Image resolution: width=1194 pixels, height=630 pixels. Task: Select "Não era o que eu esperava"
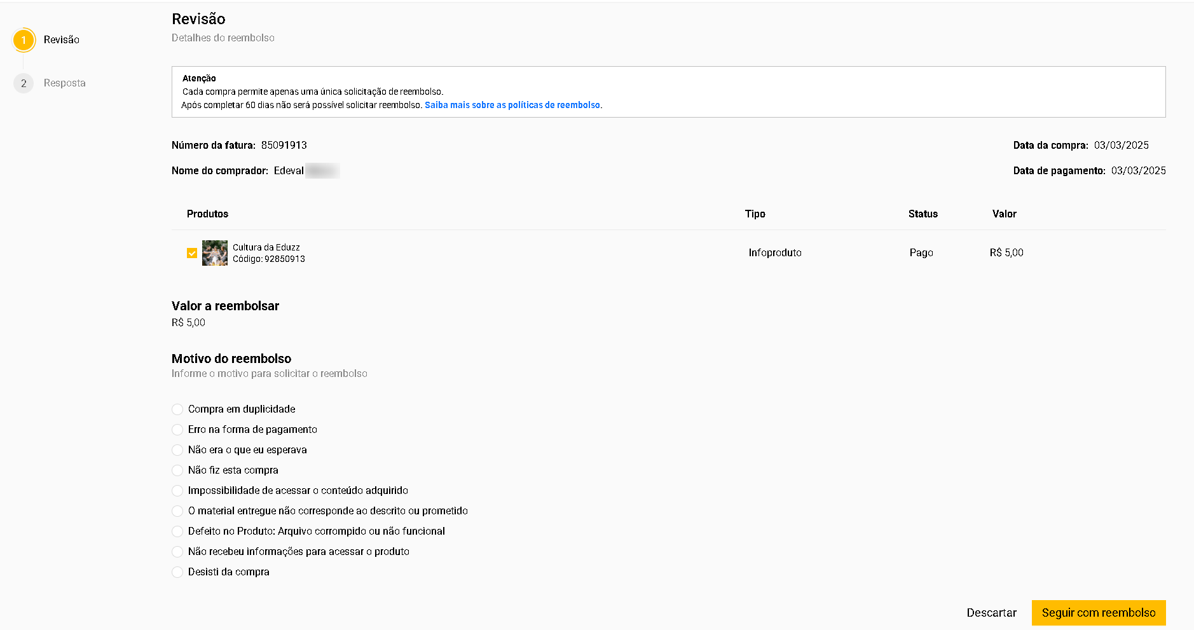(x=177, y=450)
